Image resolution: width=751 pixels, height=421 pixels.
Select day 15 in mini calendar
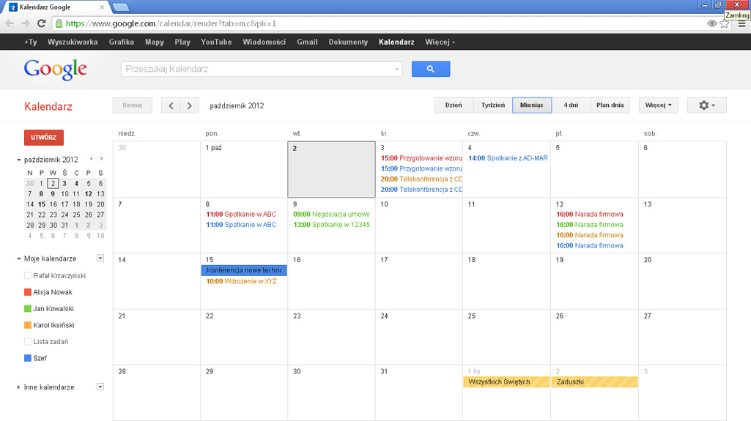point(42,204)
